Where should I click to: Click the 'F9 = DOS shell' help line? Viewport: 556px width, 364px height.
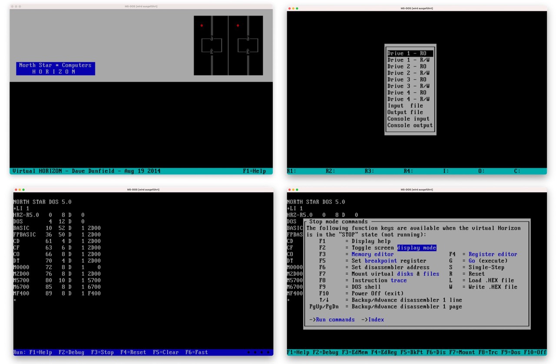click(350, 287)
